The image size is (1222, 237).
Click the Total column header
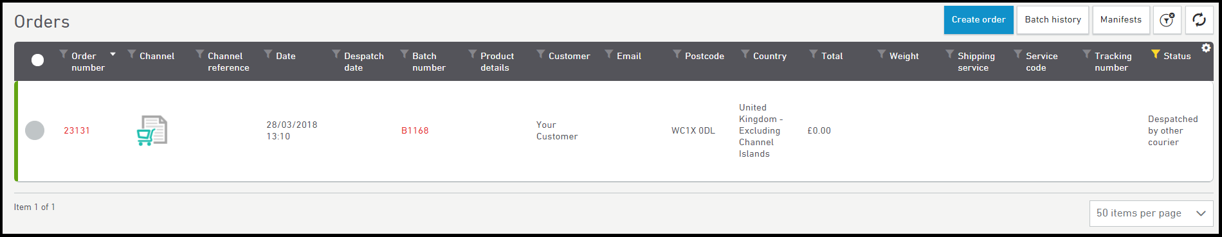832,56
